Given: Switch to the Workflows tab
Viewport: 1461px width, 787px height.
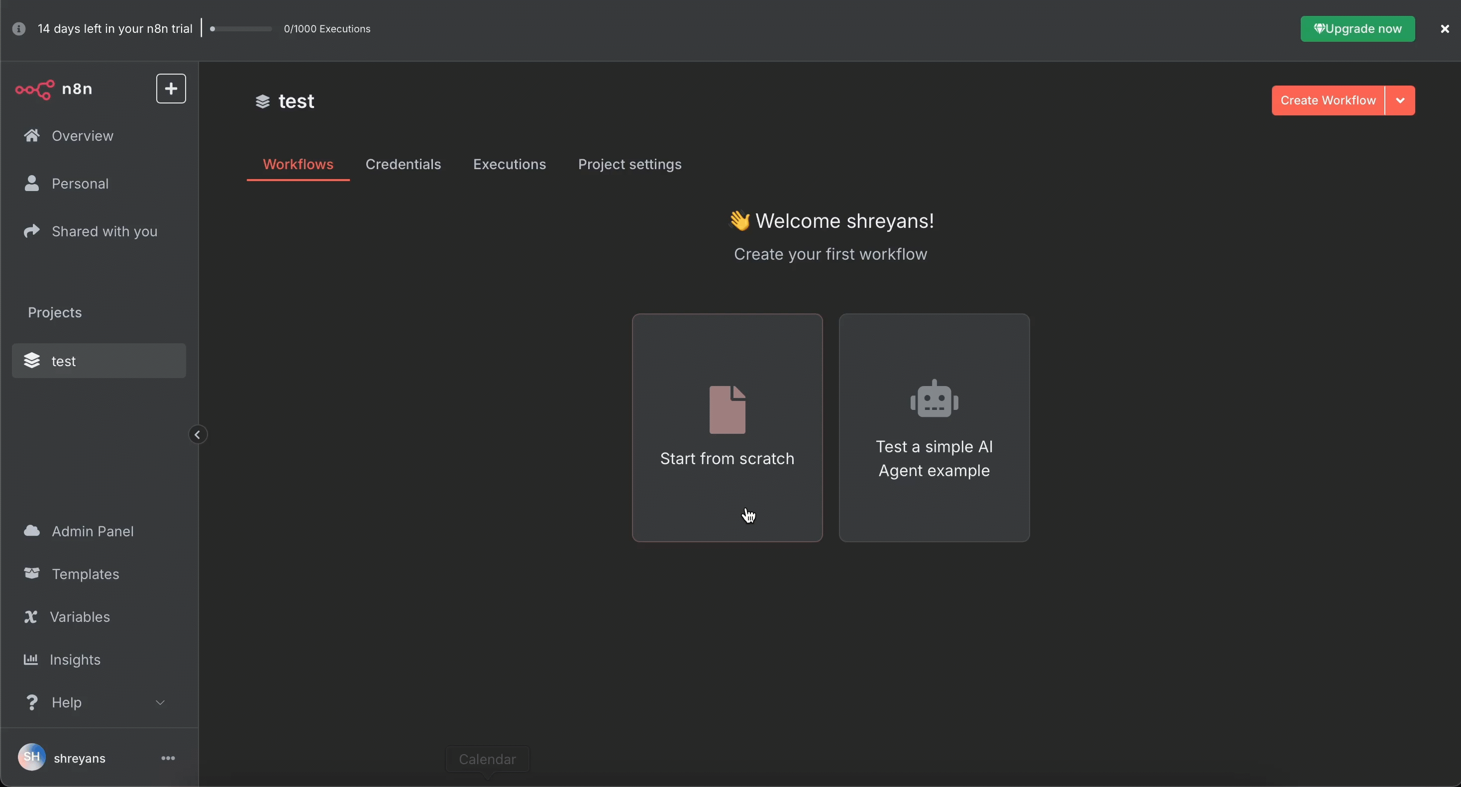Looking at the screenshot, I should pos(298,165).
